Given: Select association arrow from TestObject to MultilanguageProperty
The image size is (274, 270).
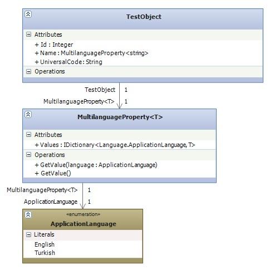Looking at the screenshot, I should point(120,96).
